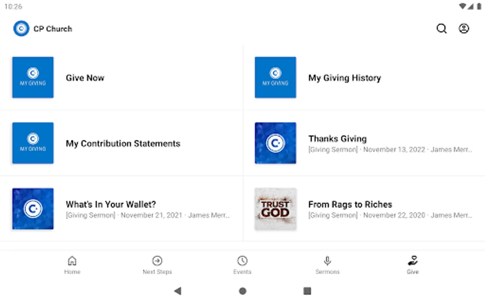Viewport: 485px width, 303px height.
Task: Tap the Android home circle button
Action: pos(243,291)
